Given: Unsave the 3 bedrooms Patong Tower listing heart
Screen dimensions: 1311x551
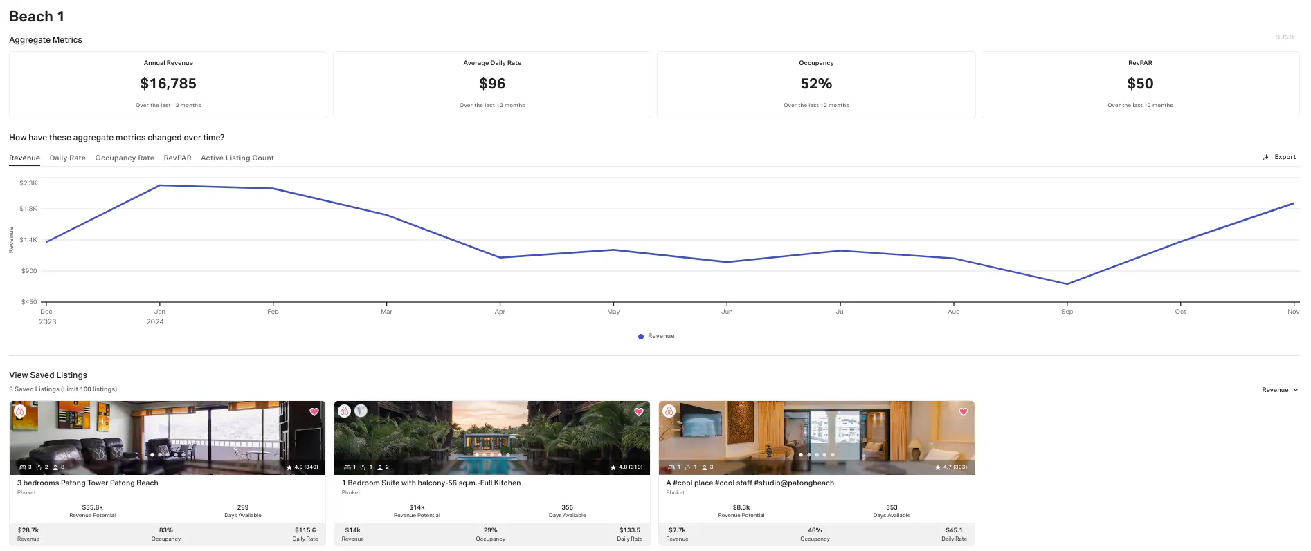Looking at the screenshot, I should (314, 411).
